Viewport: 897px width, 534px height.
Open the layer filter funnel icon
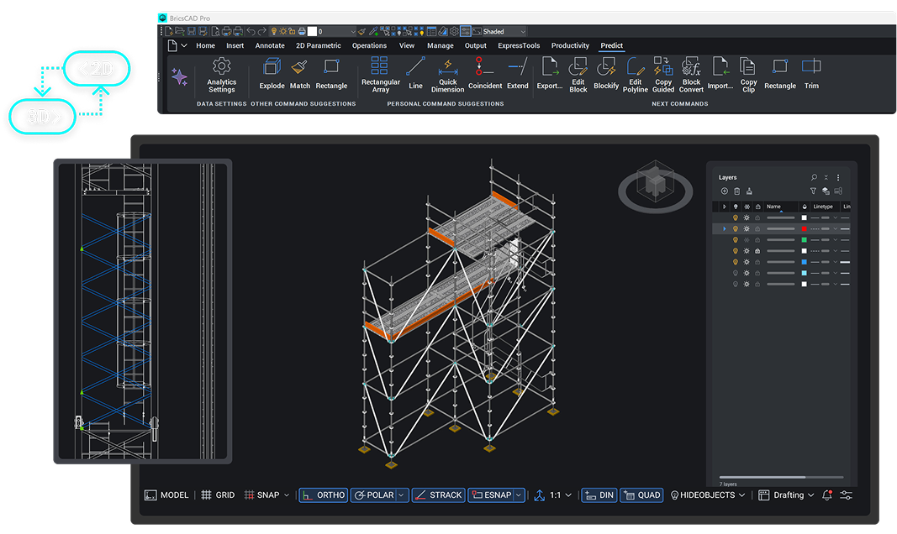[813, 191]
